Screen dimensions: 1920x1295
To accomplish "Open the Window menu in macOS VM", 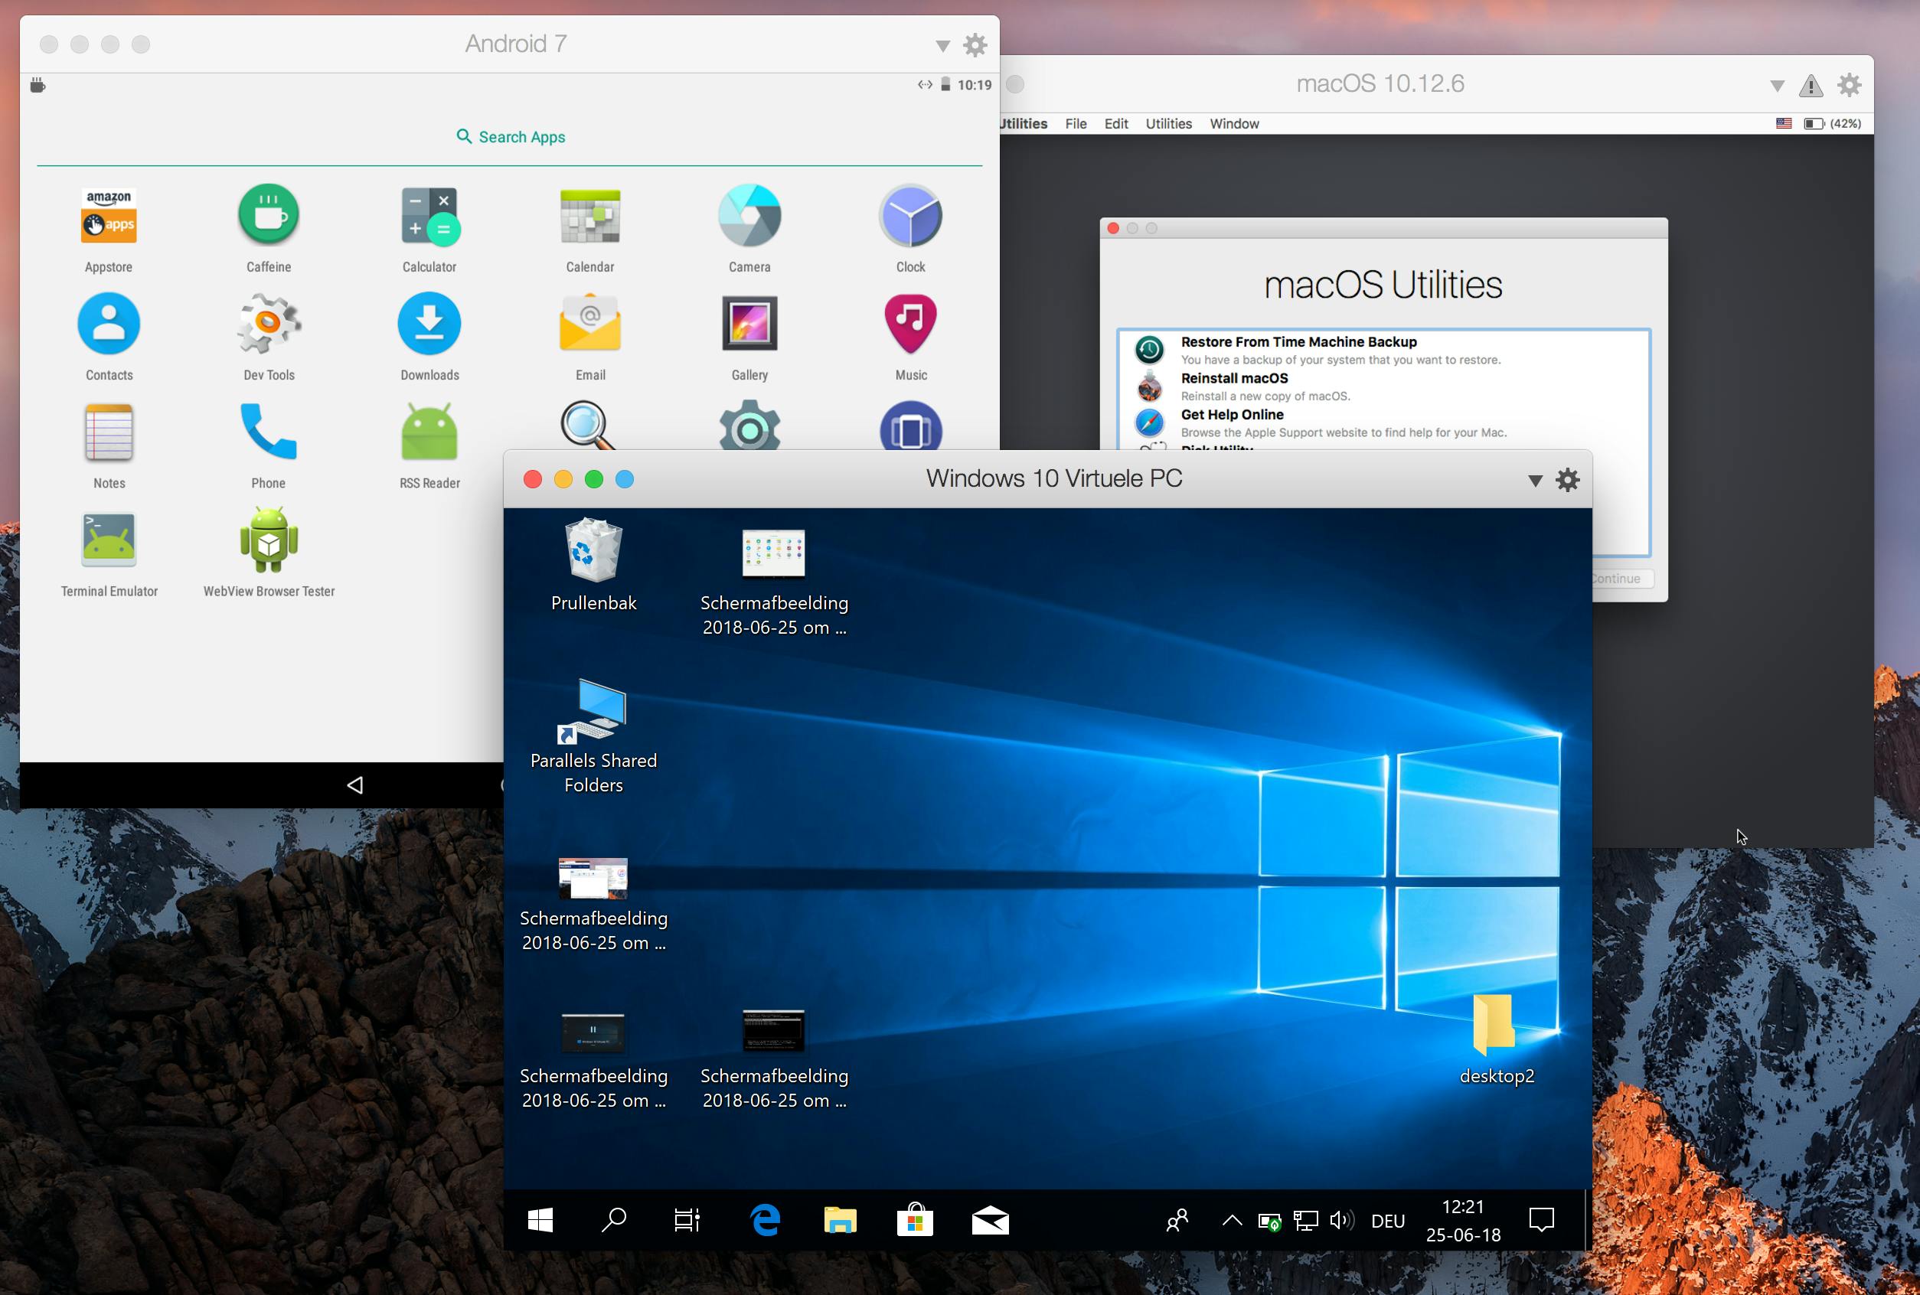I will point(1233,124).
